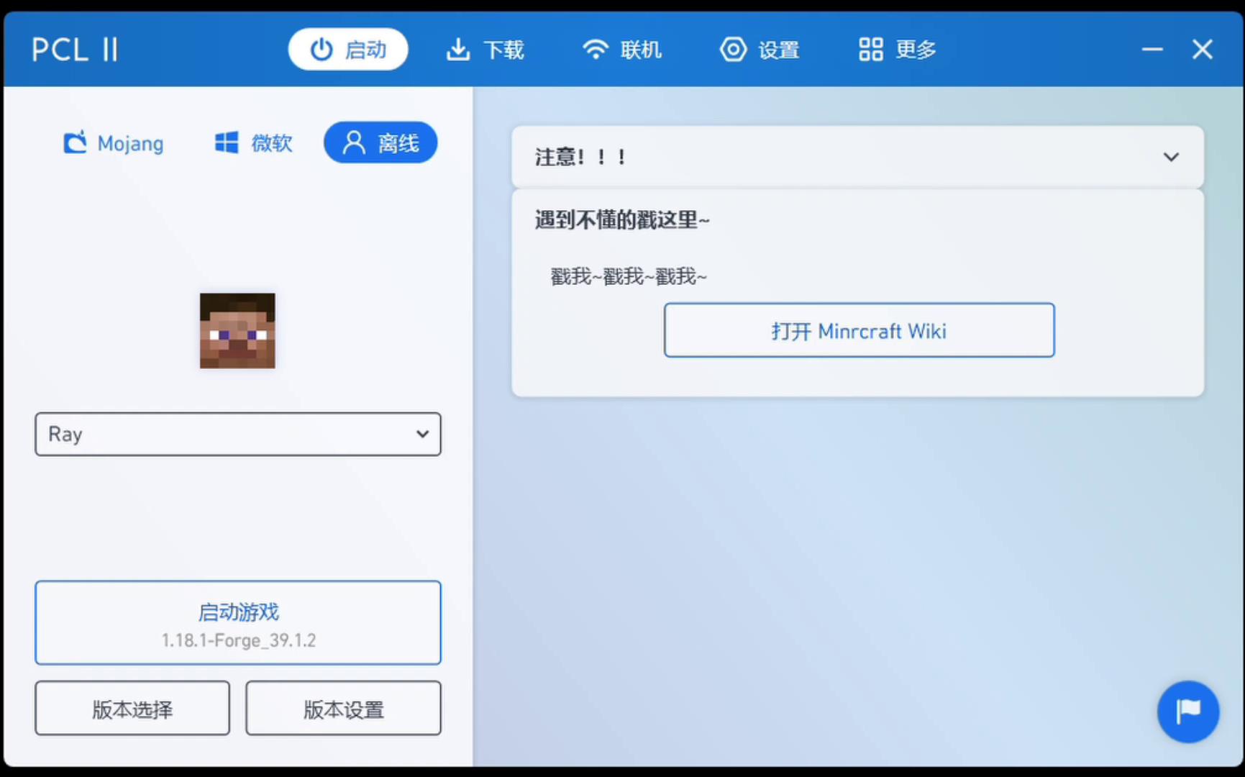Select the Mojang launcher icon

pyautogui.click(x=74, y=142)
